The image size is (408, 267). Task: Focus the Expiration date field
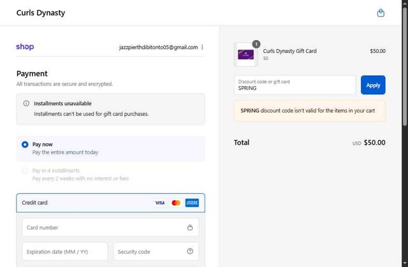(x=65, y=252)
